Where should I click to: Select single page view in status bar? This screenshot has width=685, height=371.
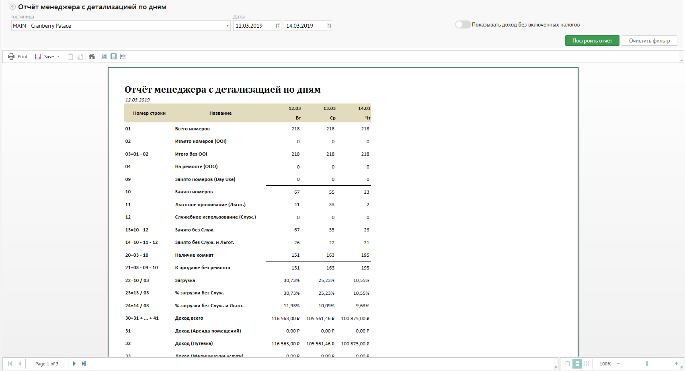tap(568, 364)
